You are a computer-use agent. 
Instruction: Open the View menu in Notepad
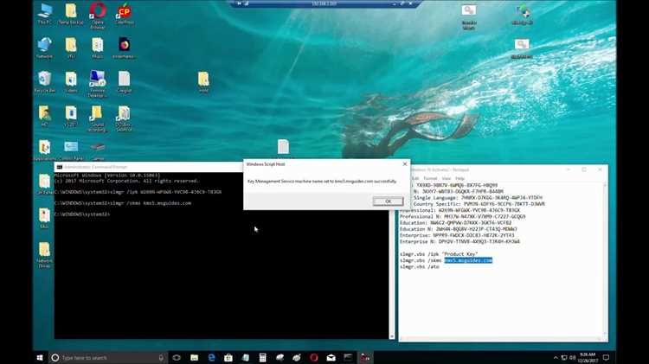tap(447, 178)
